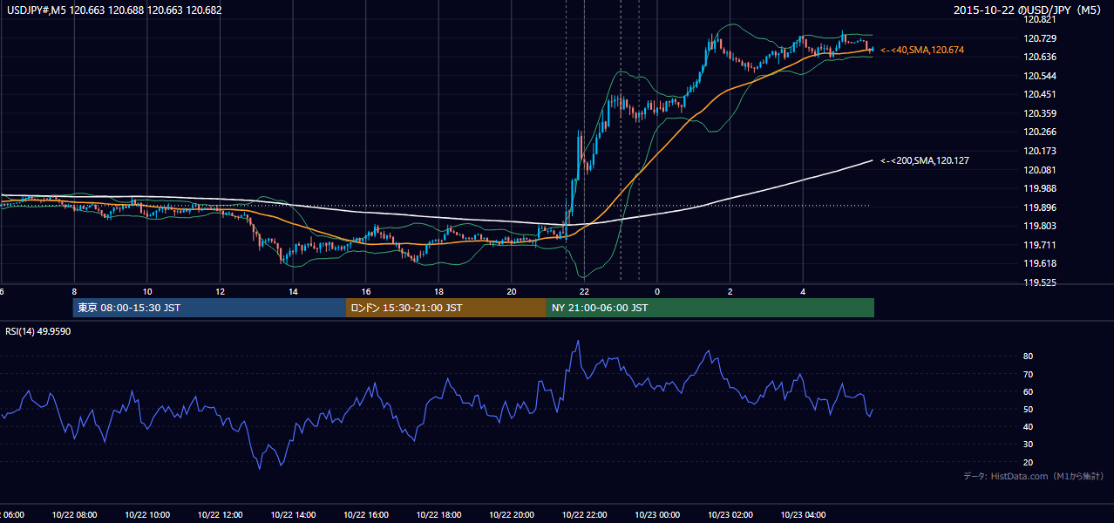This screenshot has width=1114, height=523.
Task: Click price axis value 120.173
Action: click(x=1039, y=151)
